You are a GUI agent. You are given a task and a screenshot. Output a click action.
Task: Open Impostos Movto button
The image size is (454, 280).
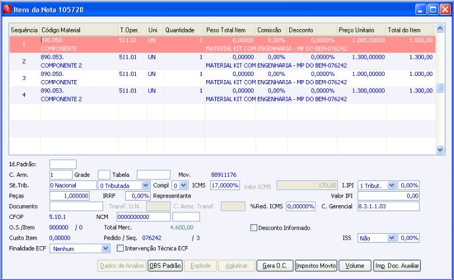pos(316,266)
